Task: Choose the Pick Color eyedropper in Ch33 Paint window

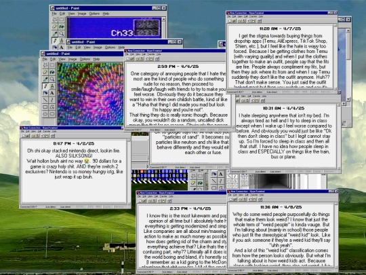Action: point(55,34)
